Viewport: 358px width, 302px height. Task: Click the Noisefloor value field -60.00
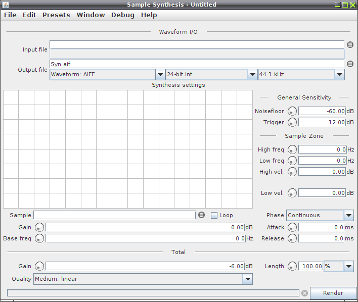(322, 111)
